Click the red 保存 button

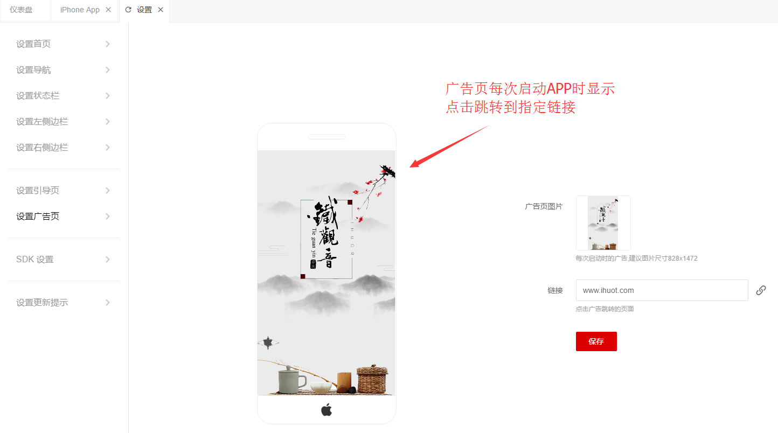(x=596, y=341)
